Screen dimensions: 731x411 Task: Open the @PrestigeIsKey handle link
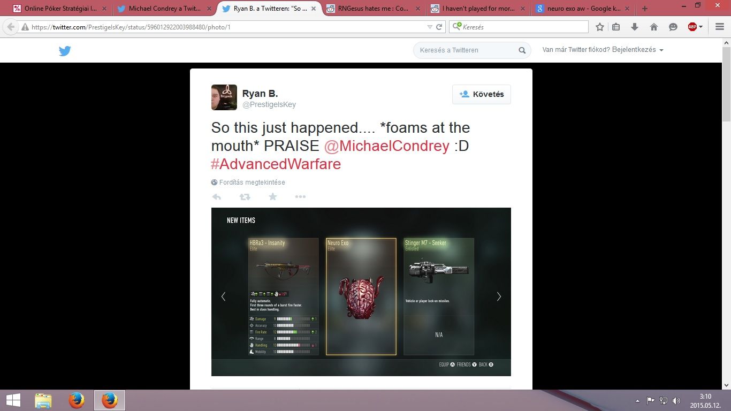pos(269,105)
